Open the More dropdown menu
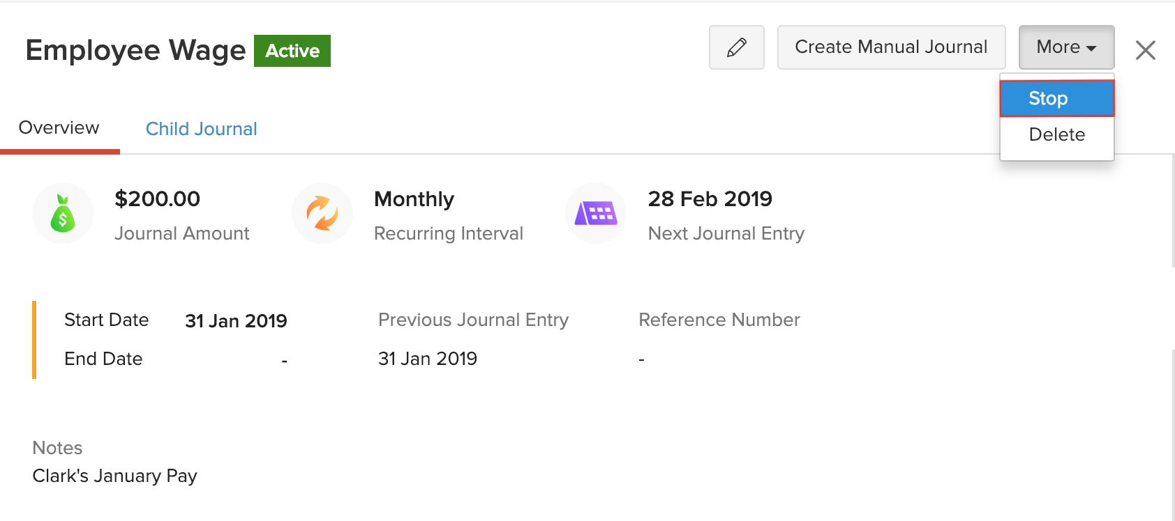The height and width of the screenshot is (521, 1175). tap(1065, 47)
